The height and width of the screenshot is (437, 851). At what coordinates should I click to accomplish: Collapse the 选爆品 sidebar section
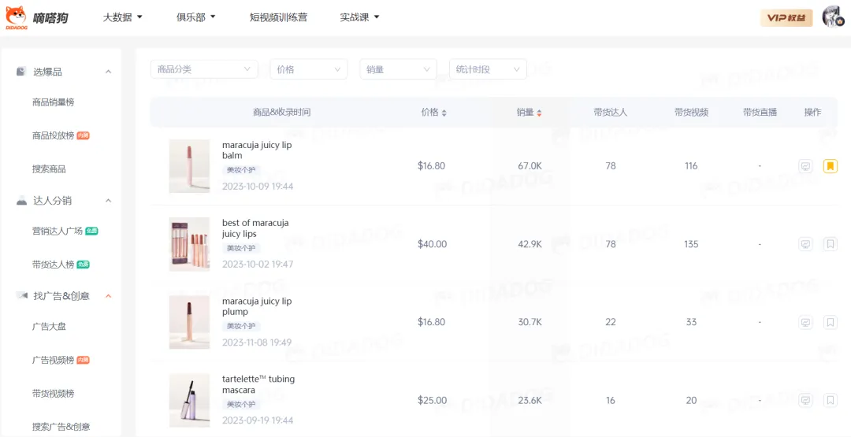coord(109,72)
